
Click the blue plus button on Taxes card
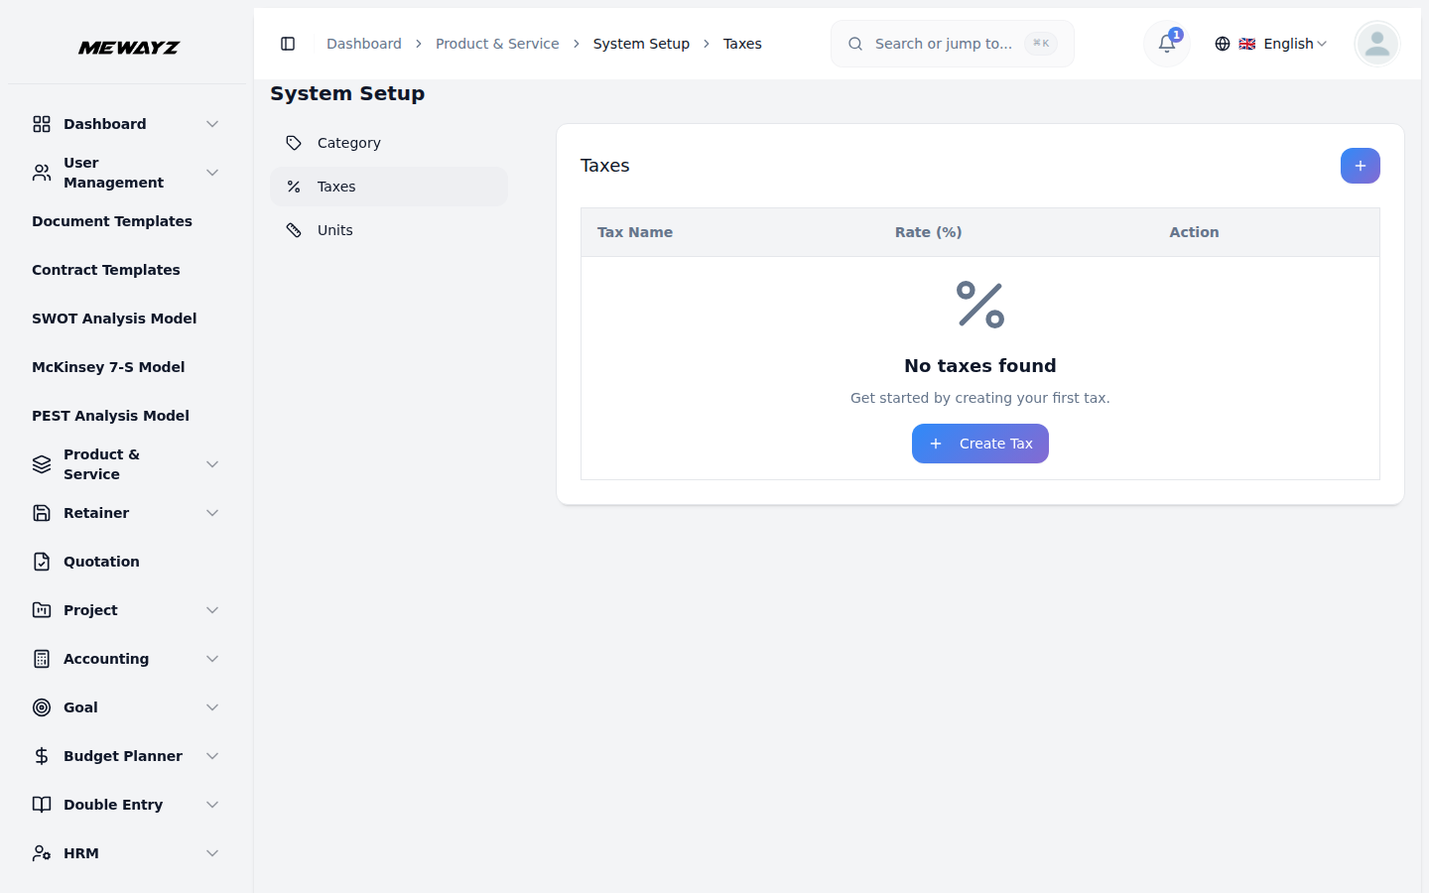point(1360,166)
